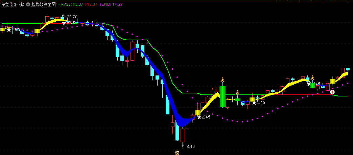Open the indicator dropdown beside 保立佳(日线)

(28, 4)
